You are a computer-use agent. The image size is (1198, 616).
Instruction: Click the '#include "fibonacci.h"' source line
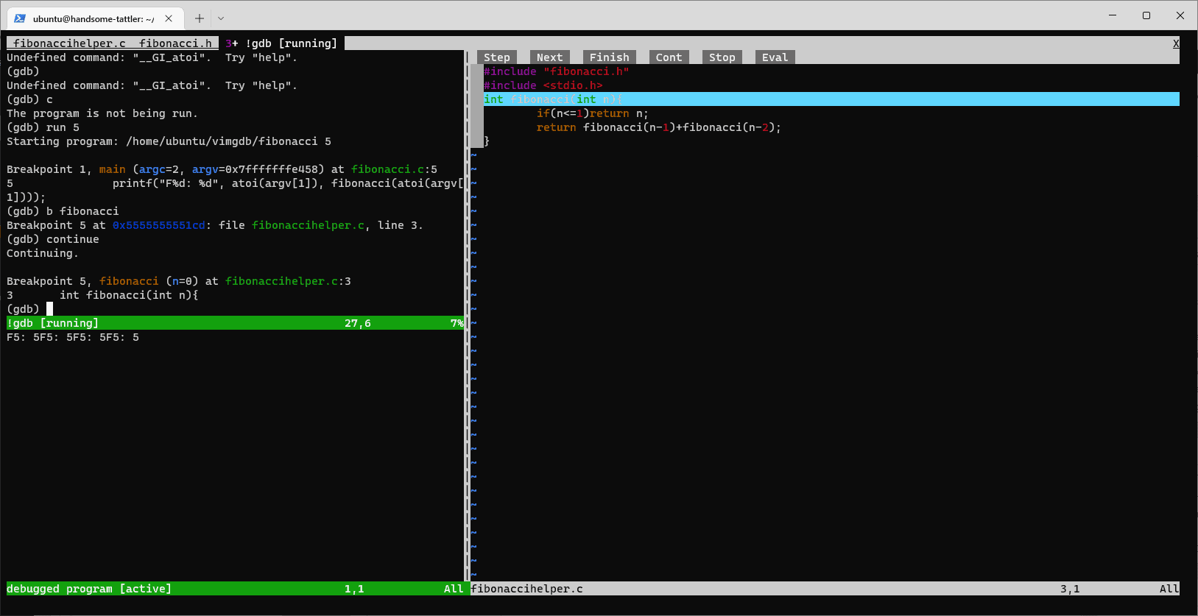click(557, 71)
